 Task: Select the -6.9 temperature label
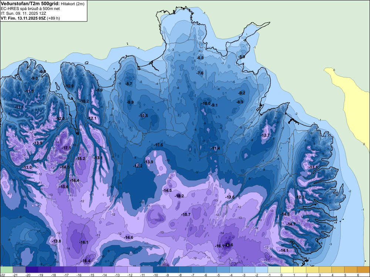[43, 71]
